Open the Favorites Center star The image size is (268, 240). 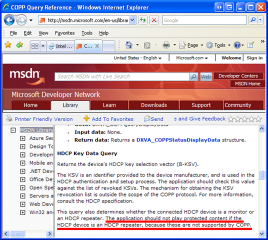point(8,45)
